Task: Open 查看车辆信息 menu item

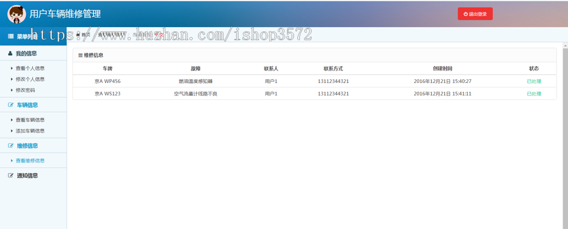Action: (30, 120)
